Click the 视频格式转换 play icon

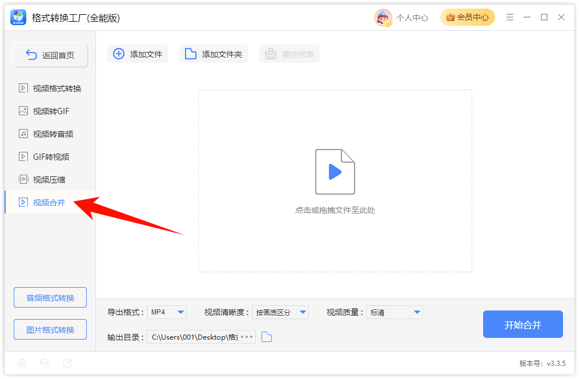point(23,88)
